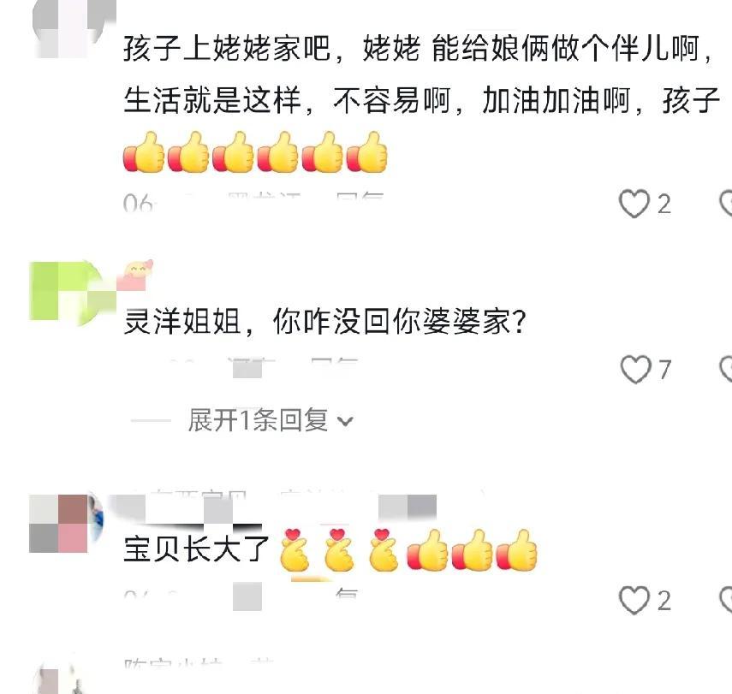
Task: Reply to the first comment via 回复 link
Action: (360, 199)
